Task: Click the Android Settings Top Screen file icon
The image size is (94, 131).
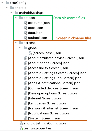Action: pos(26,78)
